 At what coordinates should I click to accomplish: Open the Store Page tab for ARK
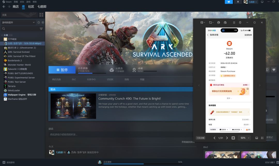56,80
